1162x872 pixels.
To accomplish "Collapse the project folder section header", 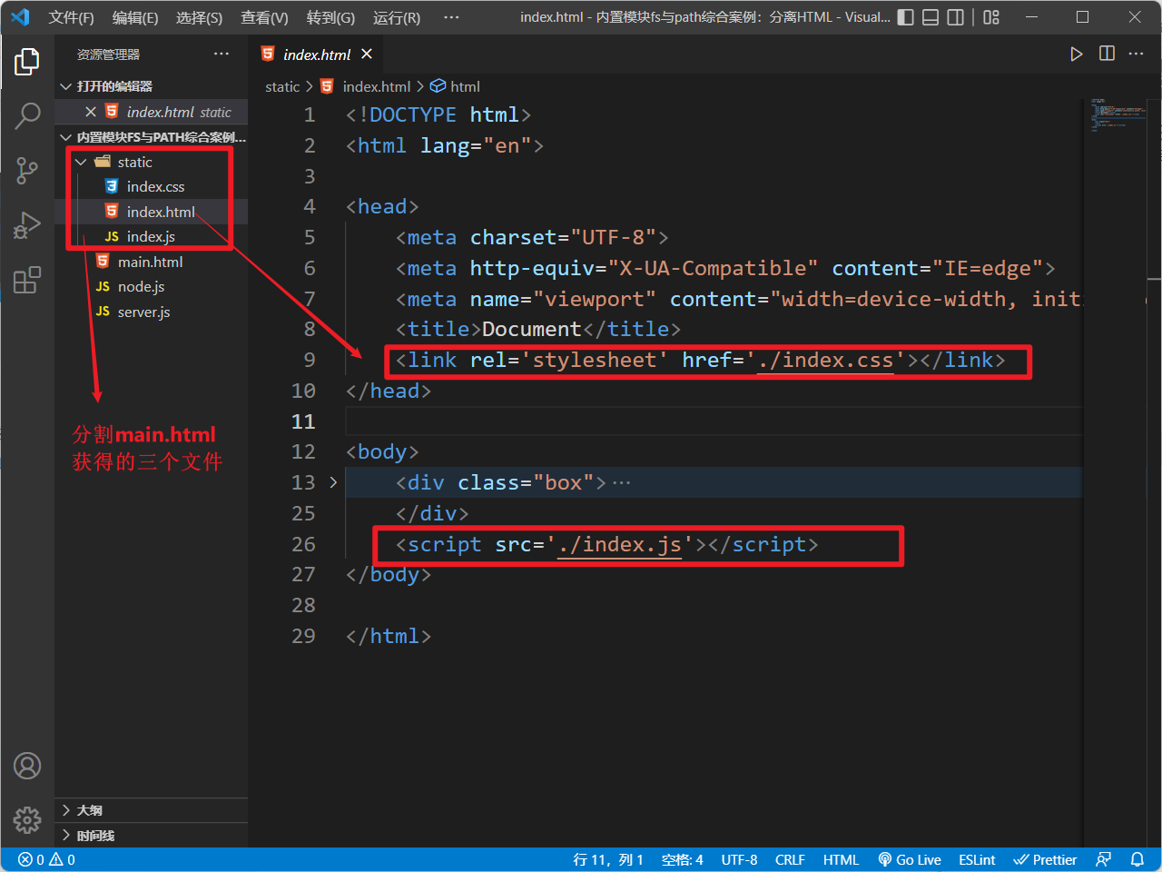I will click(151, 137).
